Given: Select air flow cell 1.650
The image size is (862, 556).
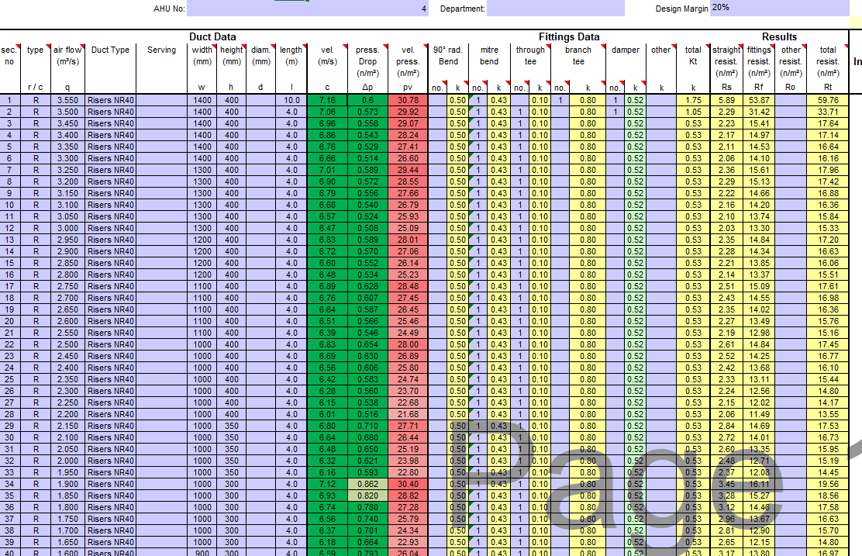Looking at the screenshot, I should pos(67,542).
